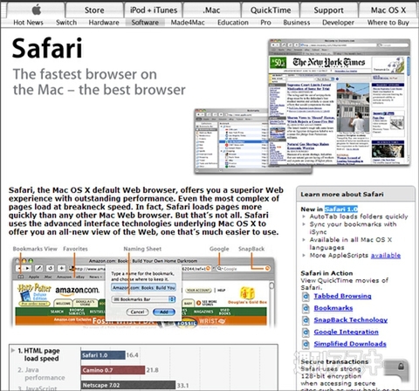Click the Available in all languages bullet arrow
The width and height of the screenshot is (419, 391).
tap(304, 240)
